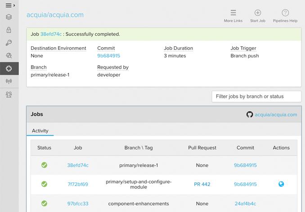Open commit 9b684915 in primary/release-1 row
The width and height of the screenshot is (305, 212).
[245, 165]
